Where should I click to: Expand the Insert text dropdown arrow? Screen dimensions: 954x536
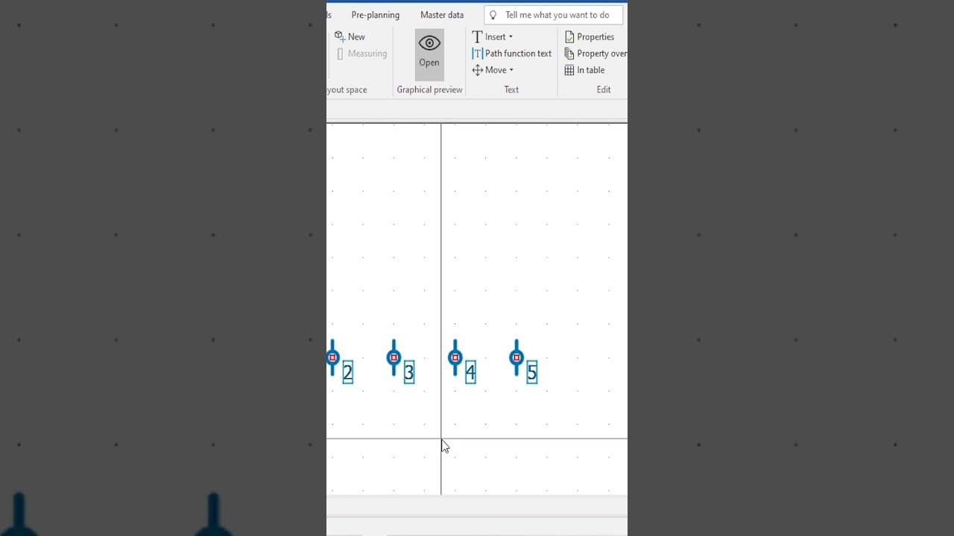point(511,36)
